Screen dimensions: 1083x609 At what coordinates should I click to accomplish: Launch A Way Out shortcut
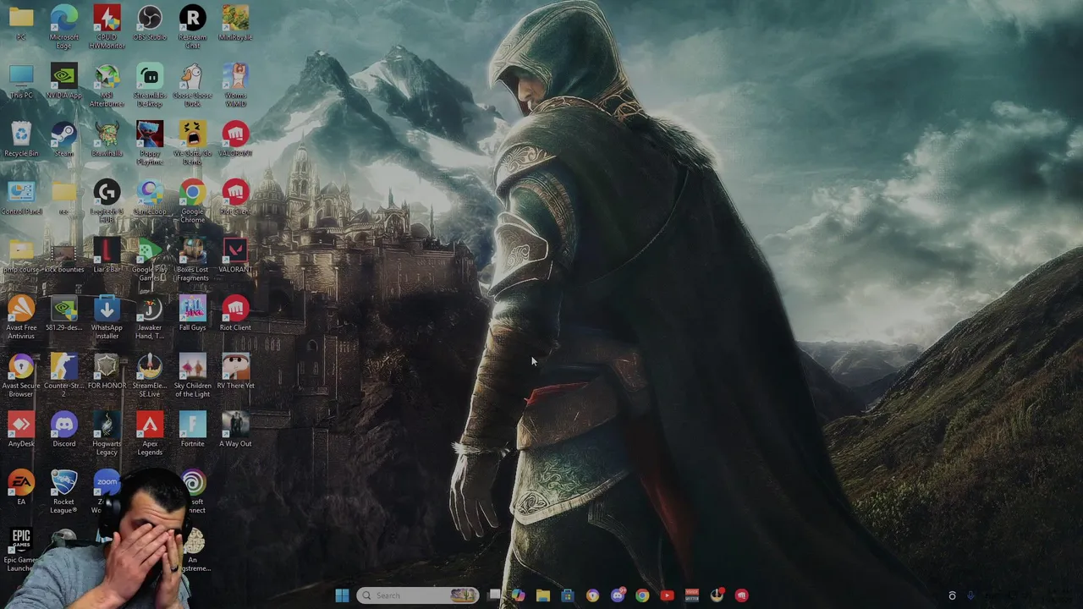click(235, 430)
